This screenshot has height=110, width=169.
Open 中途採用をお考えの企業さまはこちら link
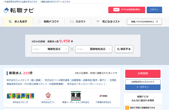[21, 2]
